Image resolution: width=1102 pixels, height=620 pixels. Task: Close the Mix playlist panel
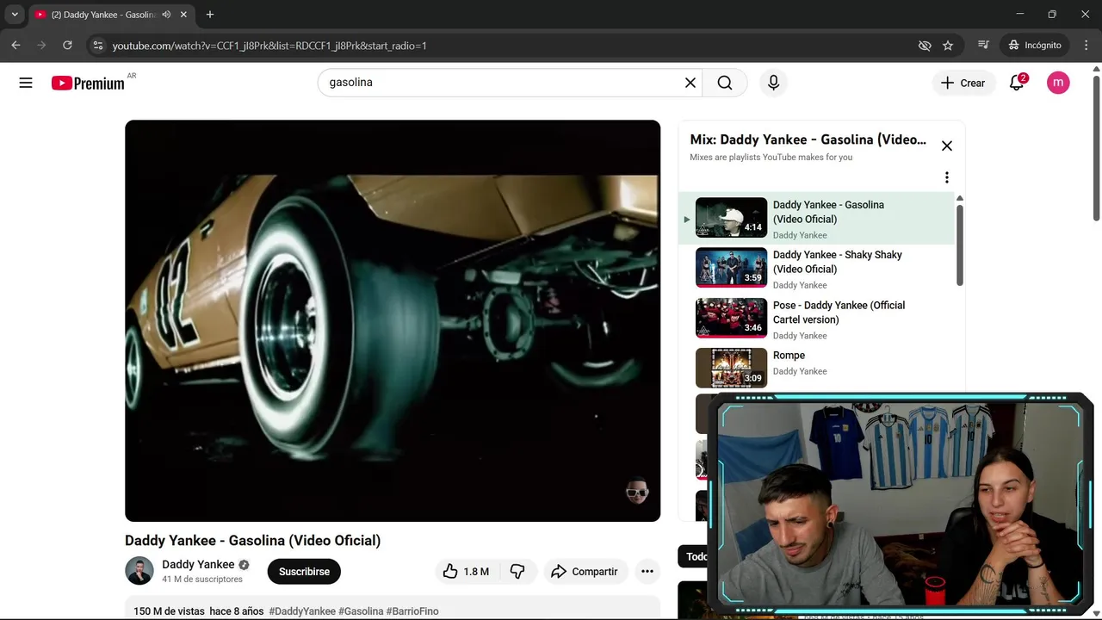(947, 146)
